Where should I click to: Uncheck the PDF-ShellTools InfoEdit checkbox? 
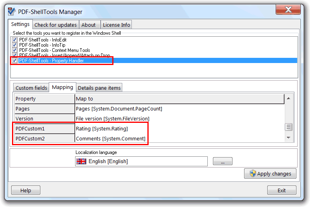pos(14,39)
